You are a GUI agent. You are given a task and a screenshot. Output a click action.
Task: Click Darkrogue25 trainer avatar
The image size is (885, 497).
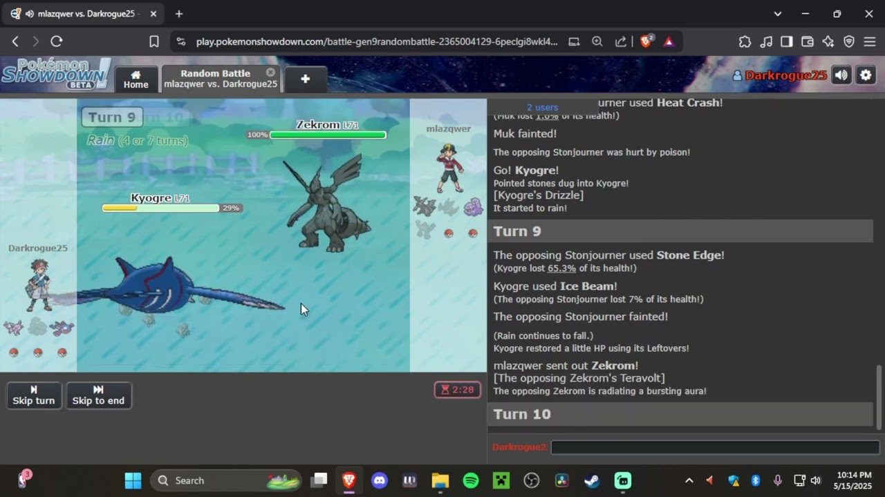tap(39, 284)
